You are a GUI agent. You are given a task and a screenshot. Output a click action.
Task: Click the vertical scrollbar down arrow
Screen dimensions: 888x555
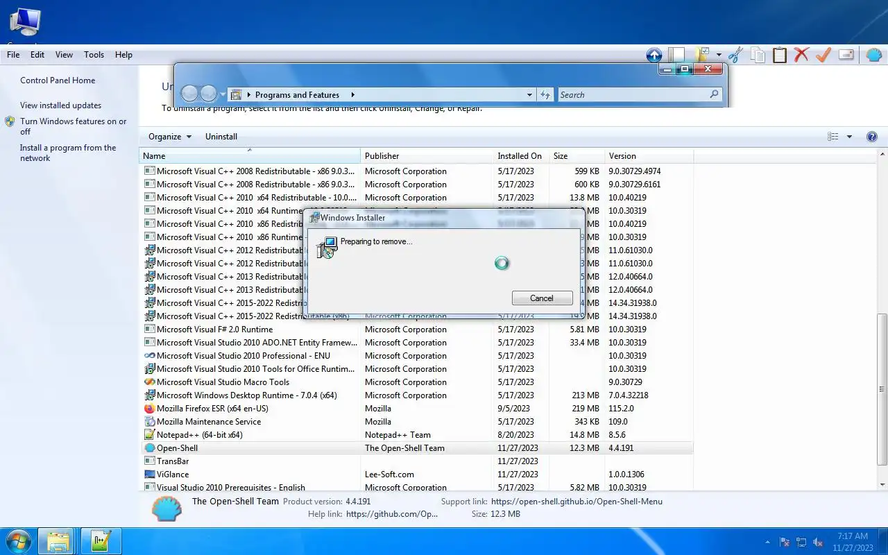pyautogui.click(x=882, y=485)
